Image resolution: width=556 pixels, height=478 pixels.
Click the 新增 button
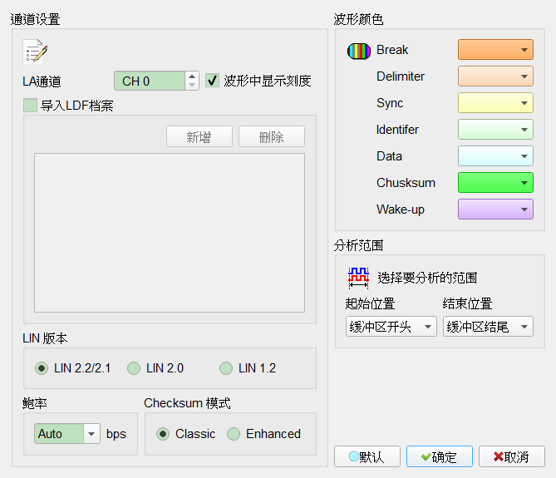(199, 136)
